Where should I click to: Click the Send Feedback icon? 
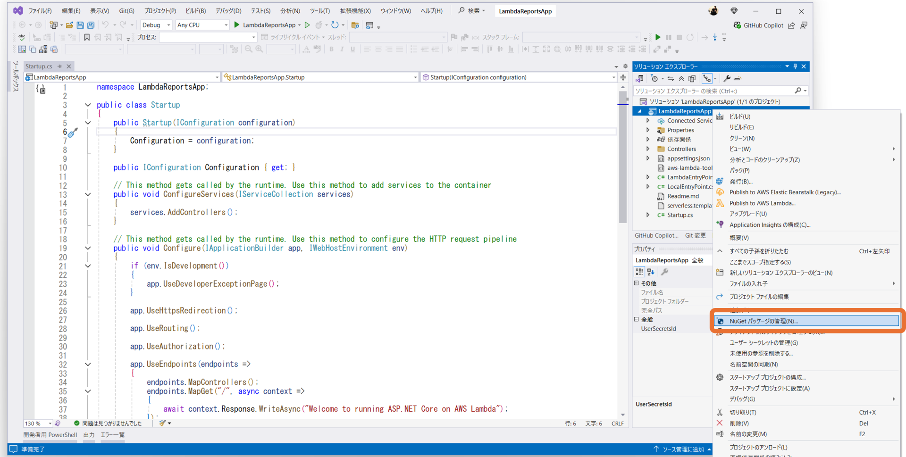click(x=804, y=25)
